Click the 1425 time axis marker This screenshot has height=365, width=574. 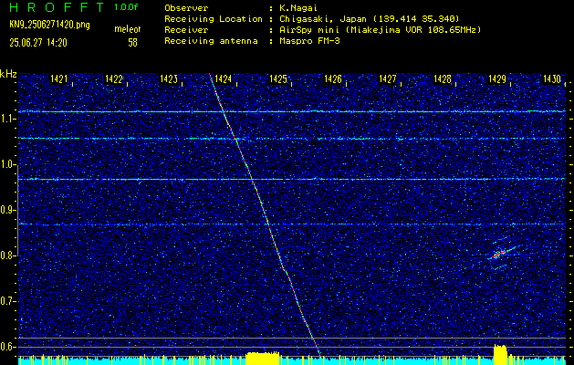278,78
